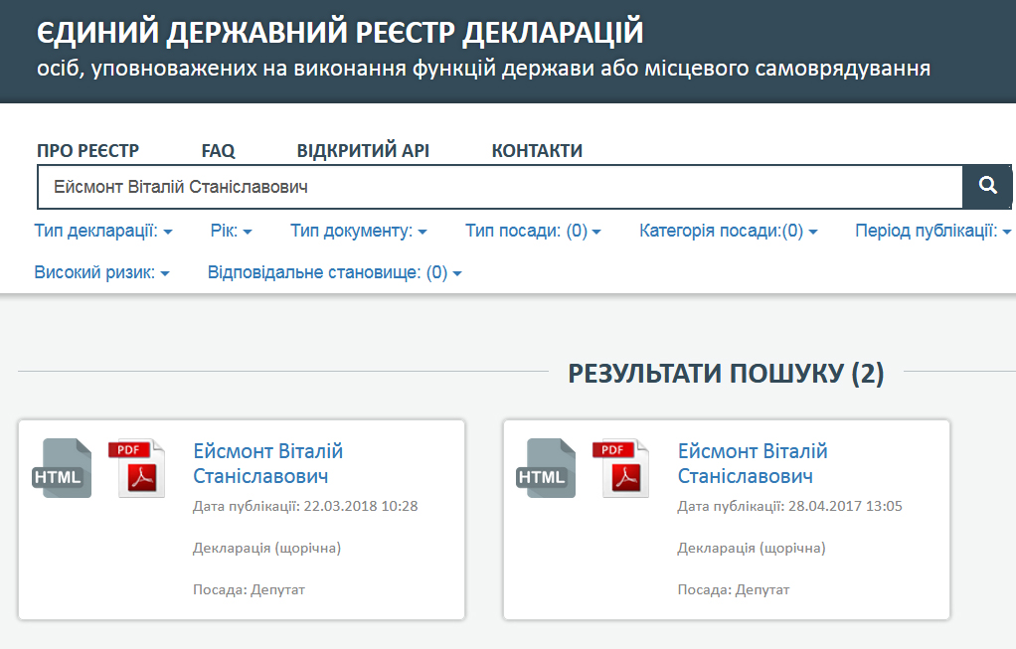This screenshot has height=649, width=1016.
Task: Open name link published 22.03.2018
Action: click(267, 463)
